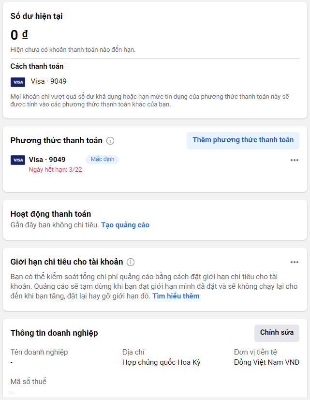Click the Hoạt động thanh toán section header
The height and width of the screenshot is (400, 310).
click(x=55, y=213)
